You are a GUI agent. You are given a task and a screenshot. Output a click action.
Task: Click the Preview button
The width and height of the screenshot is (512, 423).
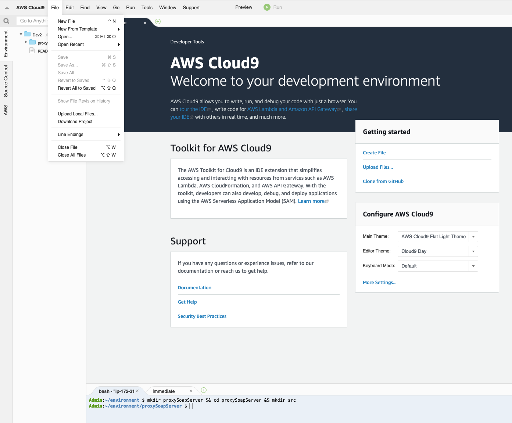tap(244, 7)
